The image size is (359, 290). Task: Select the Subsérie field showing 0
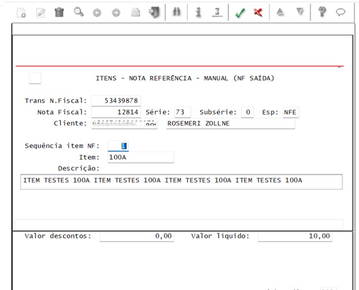point(247,112)
